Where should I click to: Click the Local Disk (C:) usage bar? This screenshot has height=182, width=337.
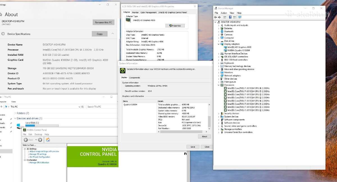coord(42,125)
